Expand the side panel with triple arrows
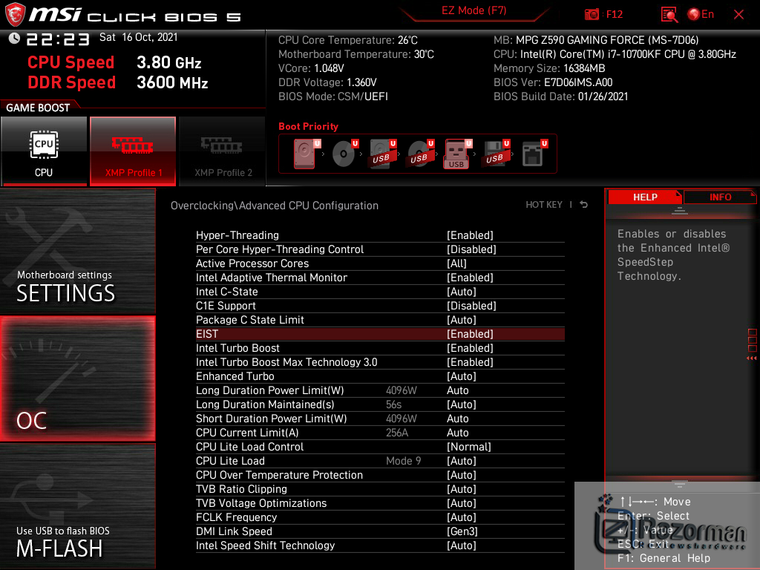760x570 pixels. click(x=751, y=358)
